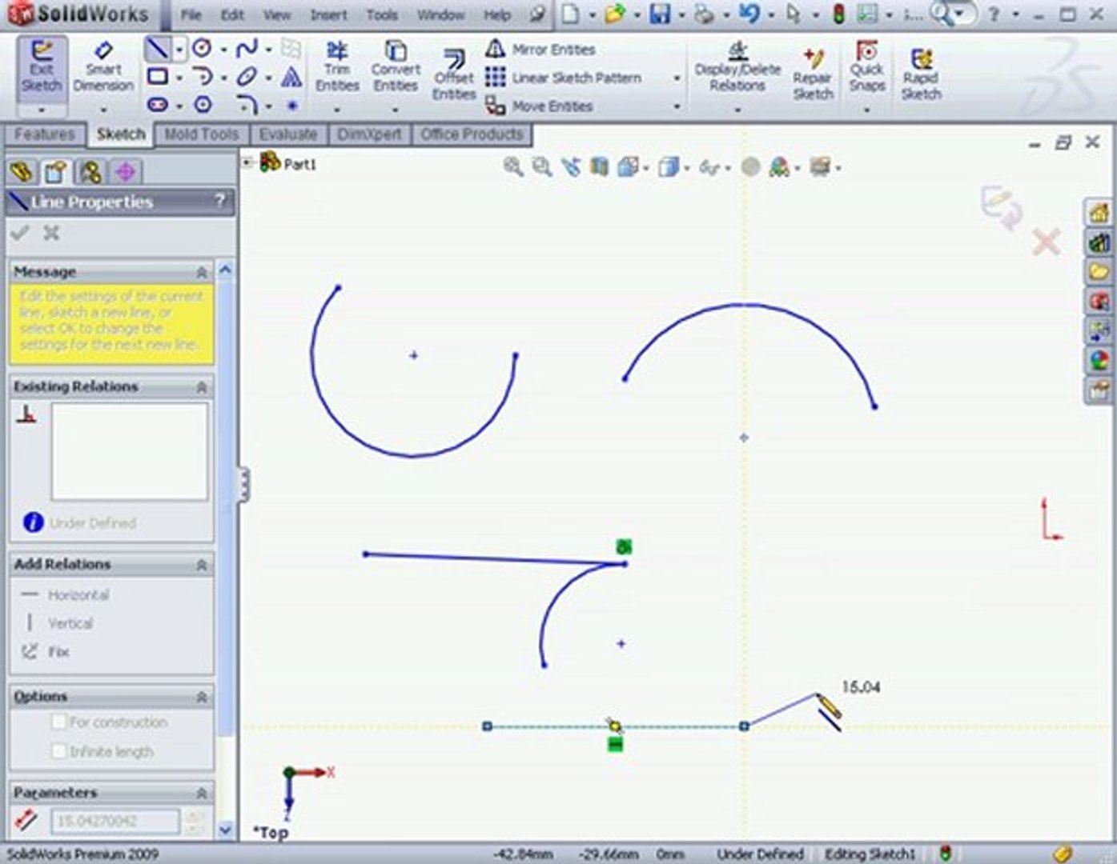Collapse the Existing Relations section

(x=201, y=387)
